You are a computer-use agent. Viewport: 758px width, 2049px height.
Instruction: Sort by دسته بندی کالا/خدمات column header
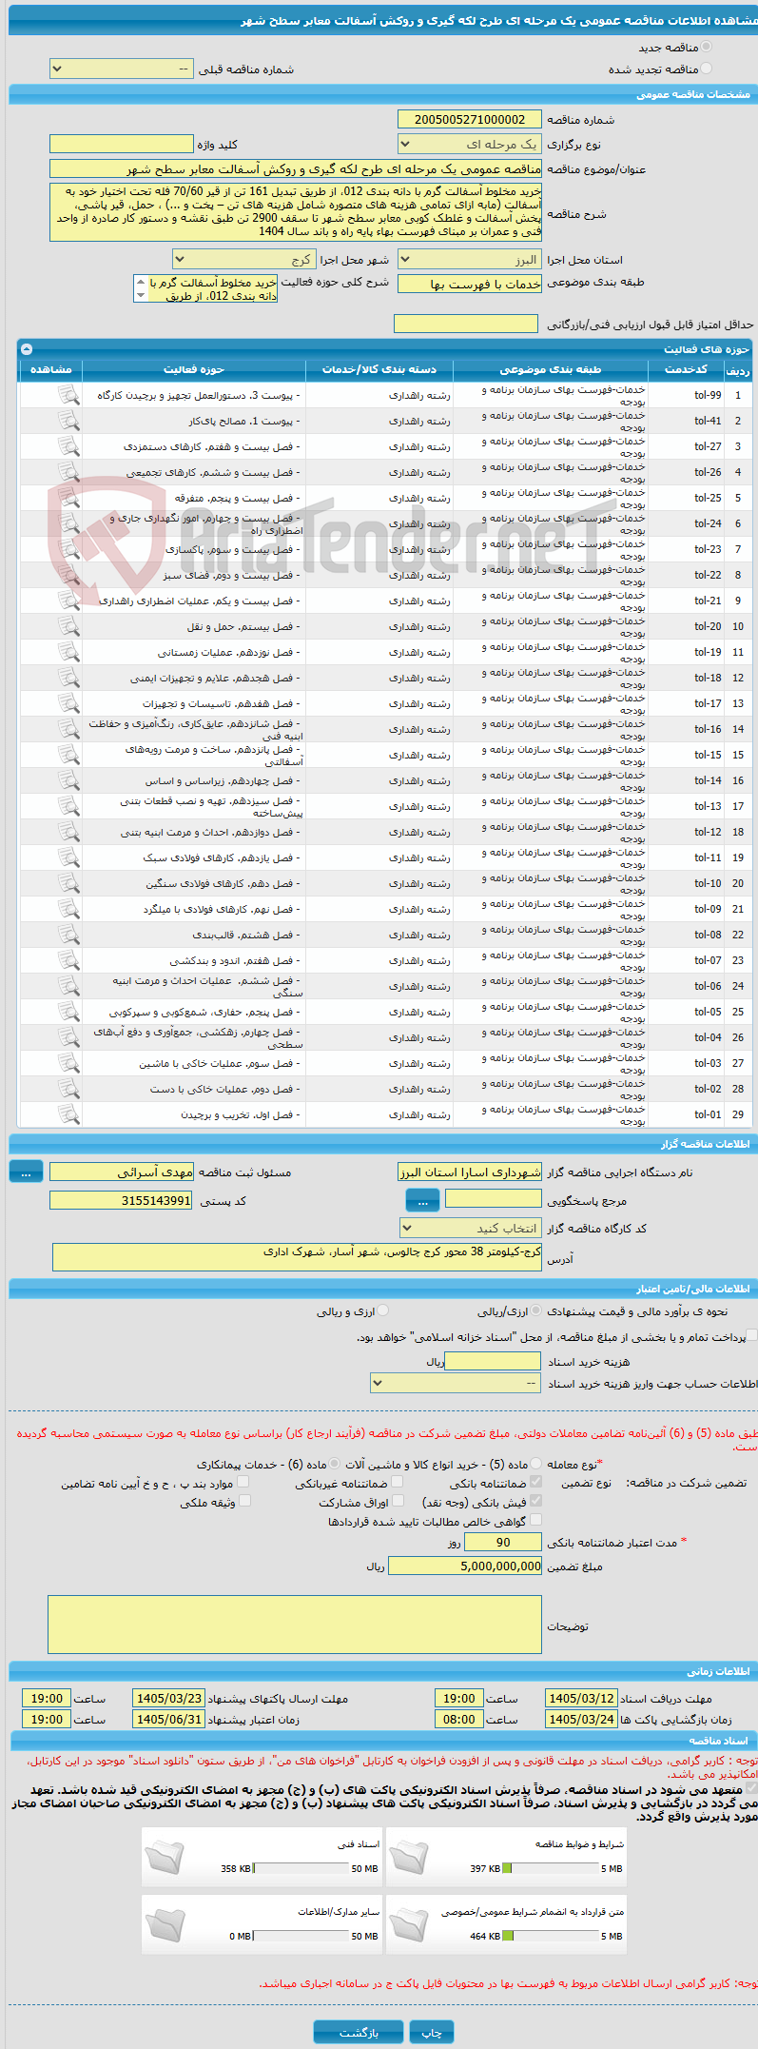tap(379, 369)
